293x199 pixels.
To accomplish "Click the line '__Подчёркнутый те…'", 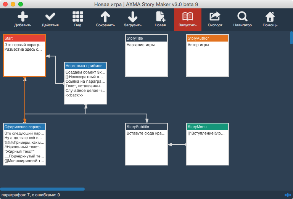I will click(24, 156).
